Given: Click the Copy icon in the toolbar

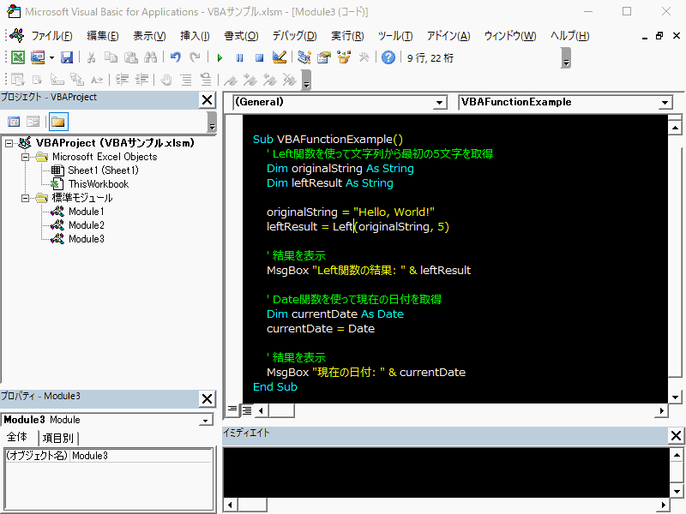Looking at the screenshot, I should point(111,57).
